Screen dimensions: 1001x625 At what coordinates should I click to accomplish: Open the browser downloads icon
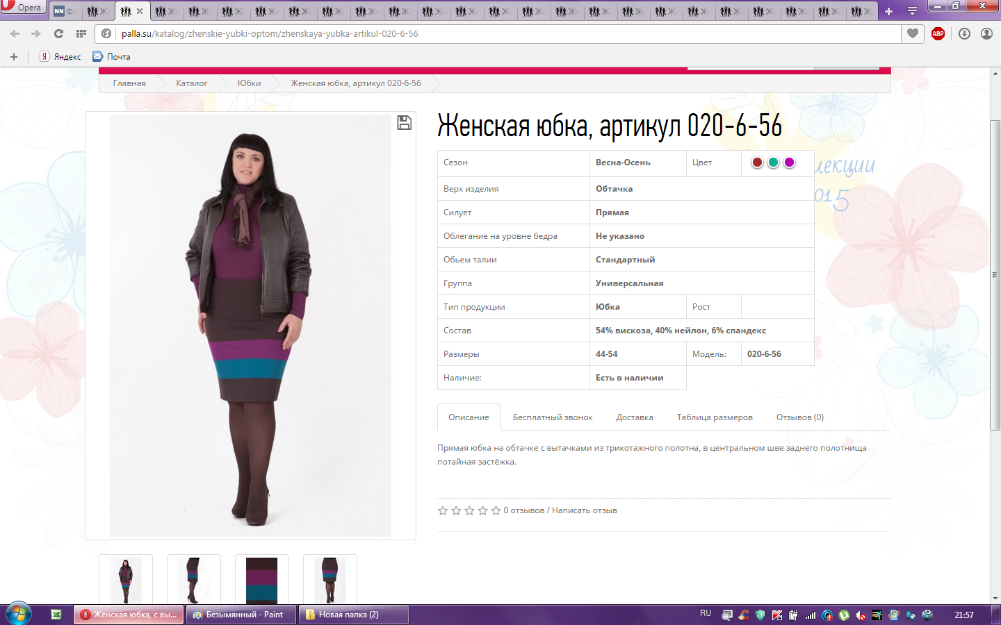(964, 33)
